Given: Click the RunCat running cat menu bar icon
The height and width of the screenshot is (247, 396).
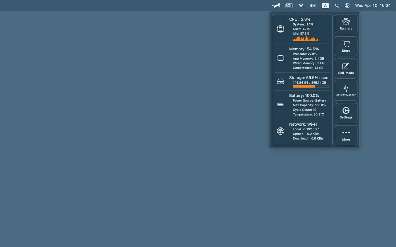Looking at the screenshot, I should (276, 6).
